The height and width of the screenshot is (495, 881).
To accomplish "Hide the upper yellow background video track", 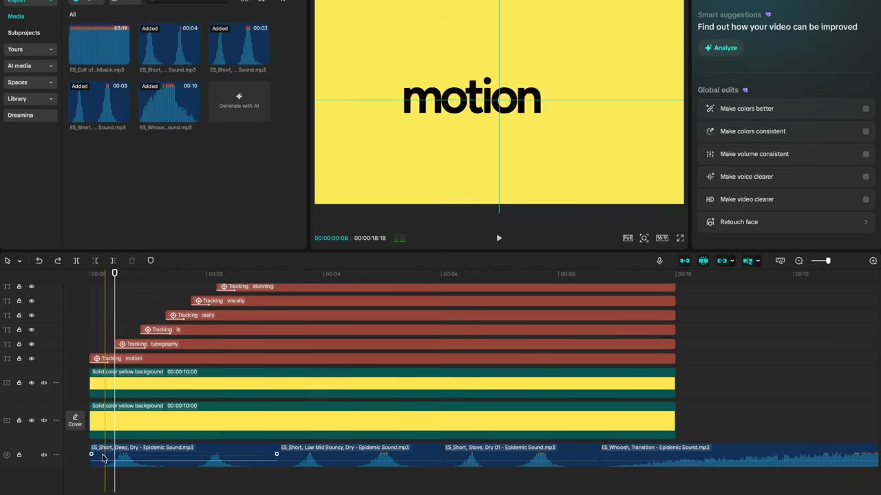I will pos(31,383).
